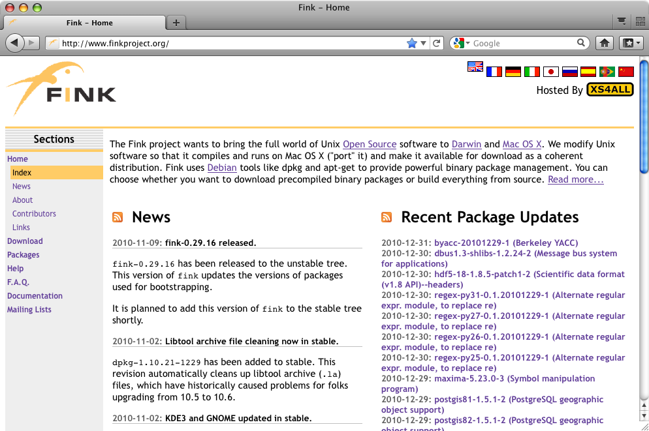Select the German flag

click(513, 72)
